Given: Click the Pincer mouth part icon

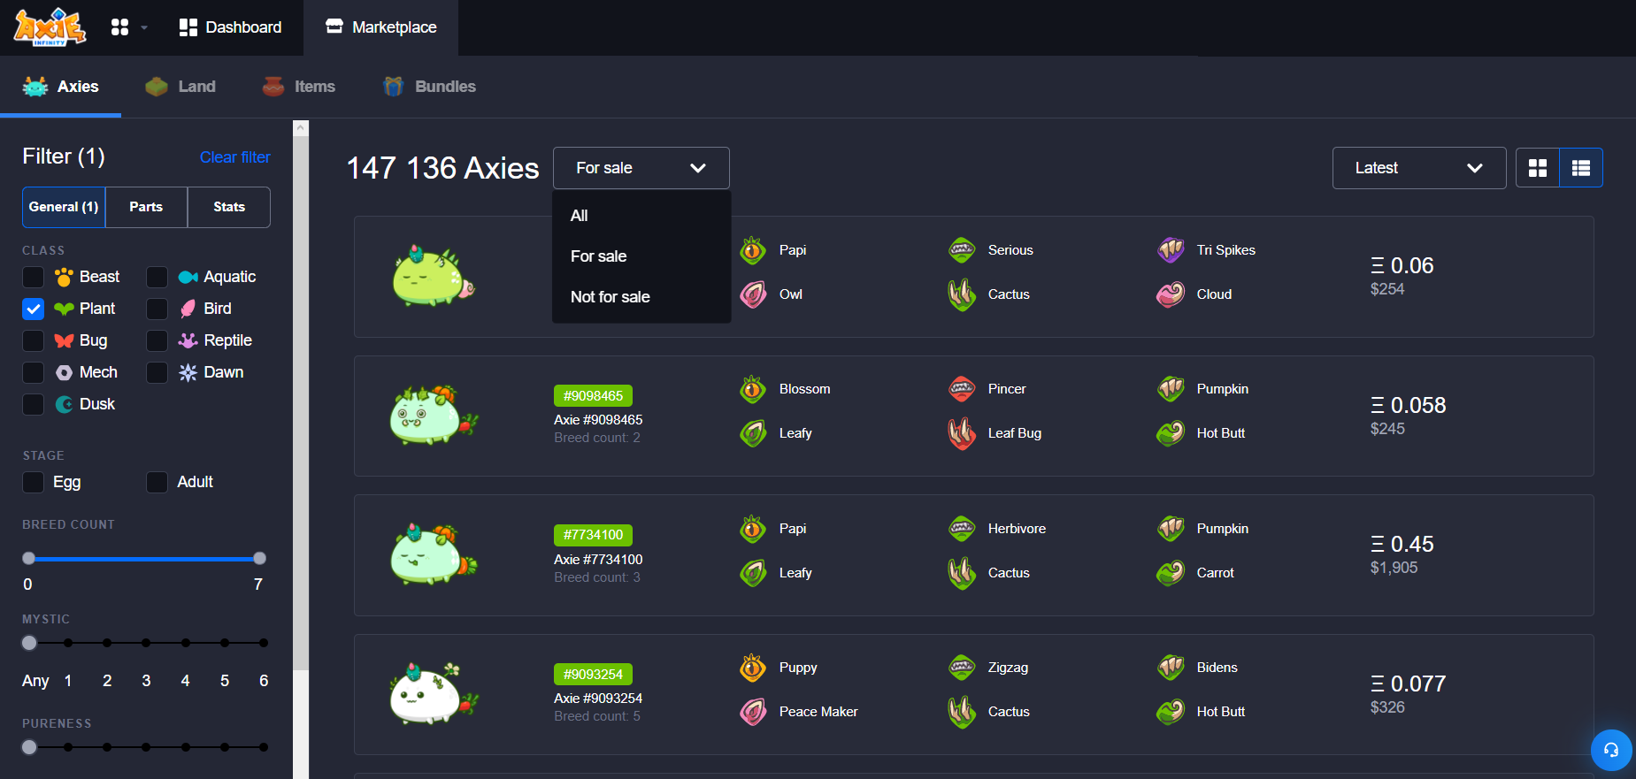Looking at the screenshot, I should coord(962,389).
